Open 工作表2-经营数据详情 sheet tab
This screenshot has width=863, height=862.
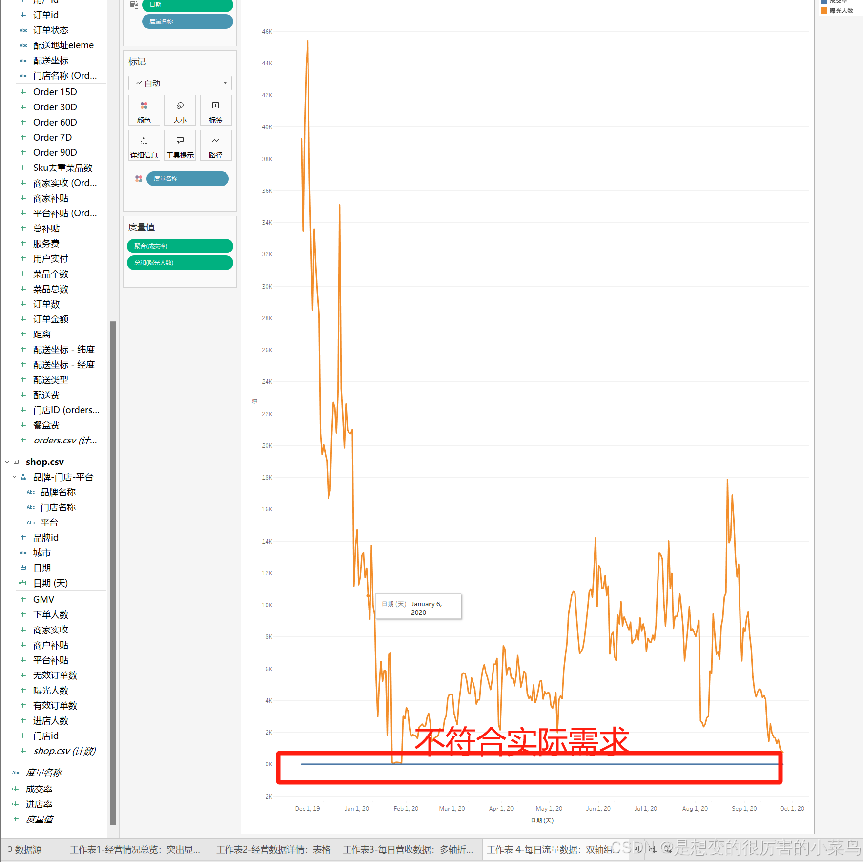(273, 850)
